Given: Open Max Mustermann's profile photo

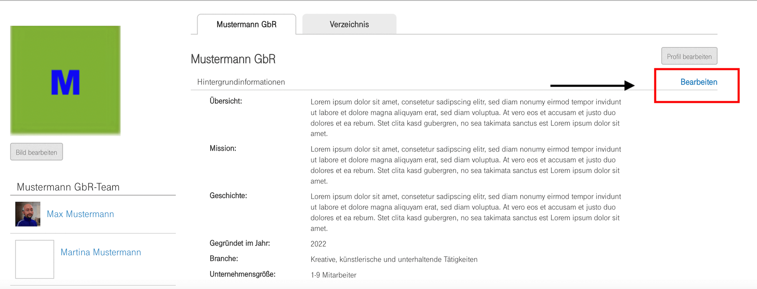Looking at the screenshot, I should click(28, 214).
